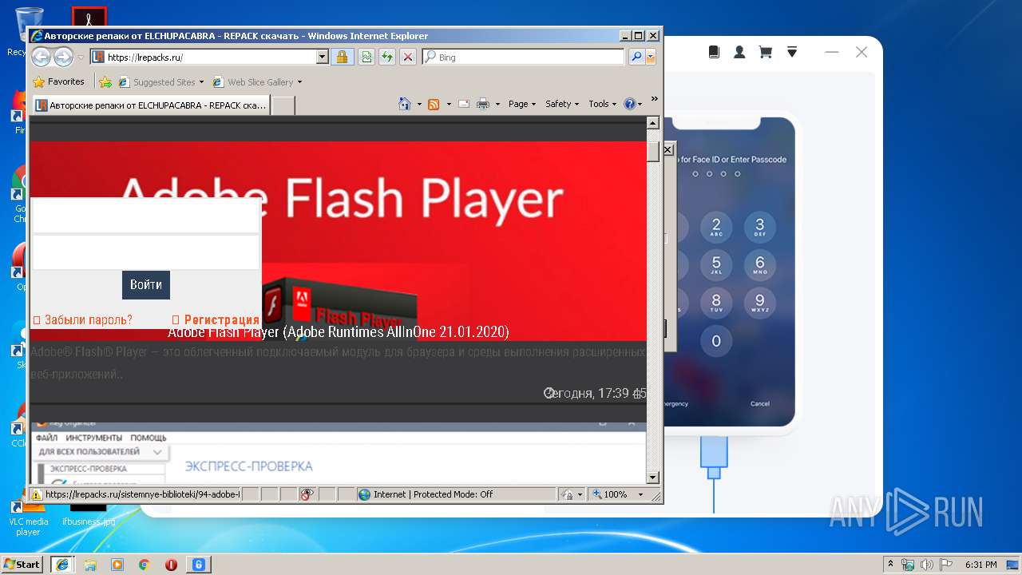The width and height of the screenshot is (1022, 575).
Task: Print the page with the printer icon
Action: 483,104
